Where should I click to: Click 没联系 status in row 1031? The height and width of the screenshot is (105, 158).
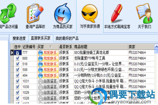coord(64,81)
